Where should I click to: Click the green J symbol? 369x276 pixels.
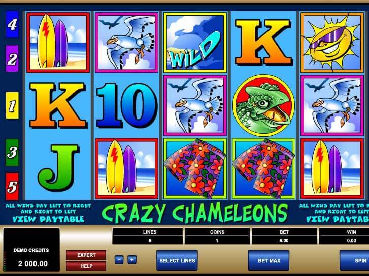(x=58, y=168)
